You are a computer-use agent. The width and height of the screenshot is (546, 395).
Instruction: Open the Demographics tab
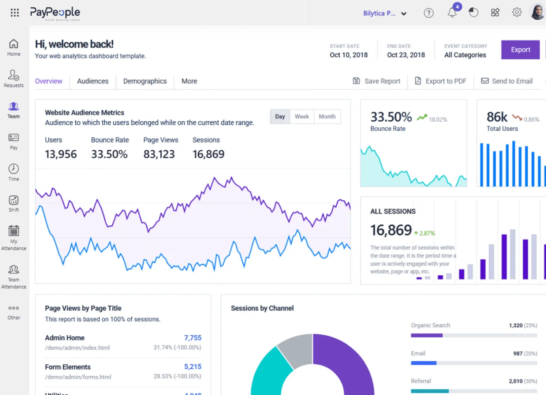[x=145, y=81]
